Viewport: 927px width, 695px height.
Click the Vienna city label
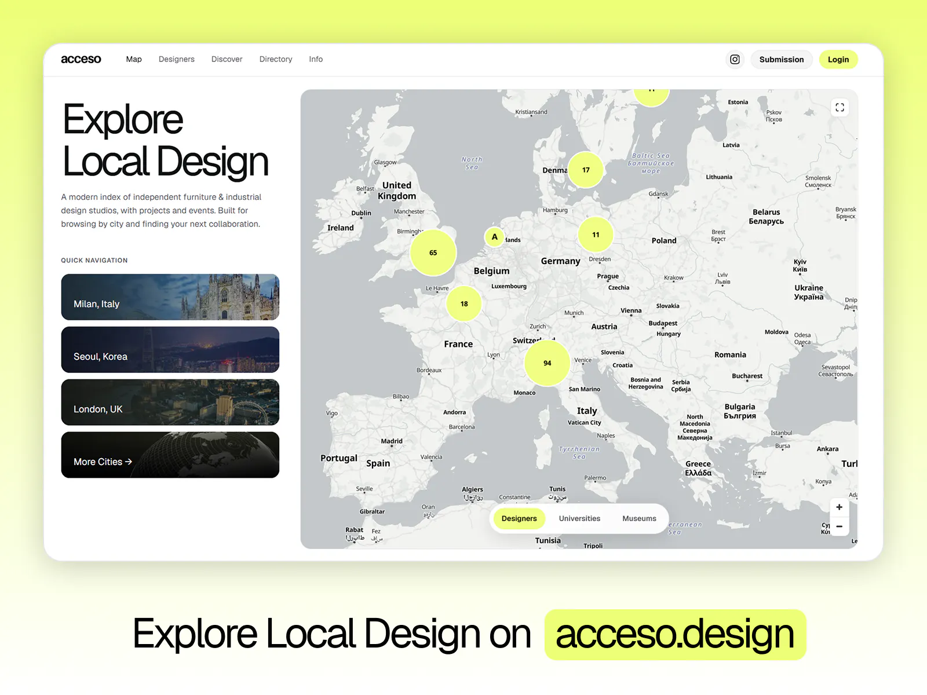coord(631,310)
